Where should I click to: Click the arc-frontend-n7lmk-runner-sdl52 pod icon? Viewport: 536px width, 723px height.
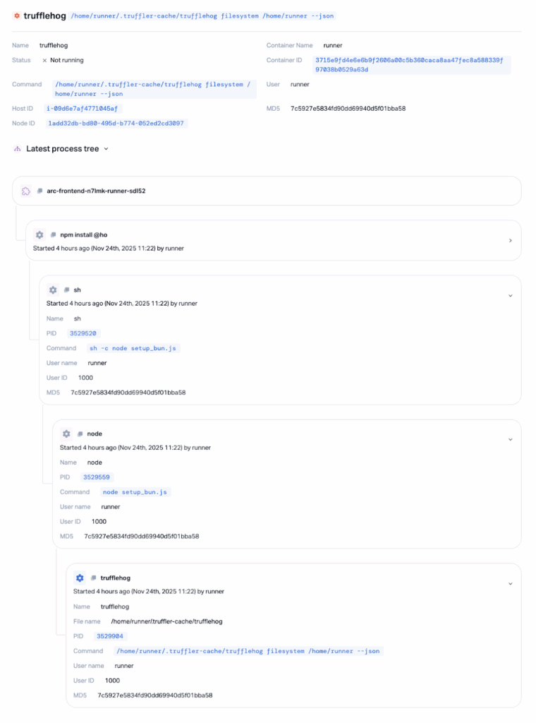click(26, 191)
